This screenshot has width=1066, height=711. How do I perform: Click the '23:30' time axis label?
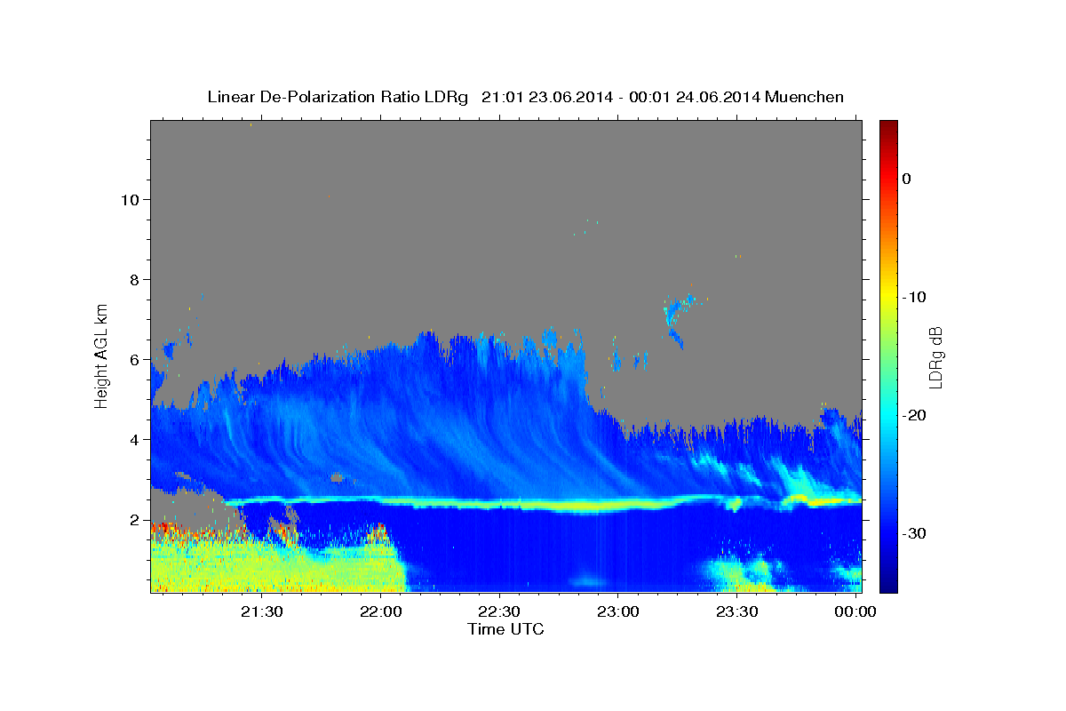click(737, 611)
